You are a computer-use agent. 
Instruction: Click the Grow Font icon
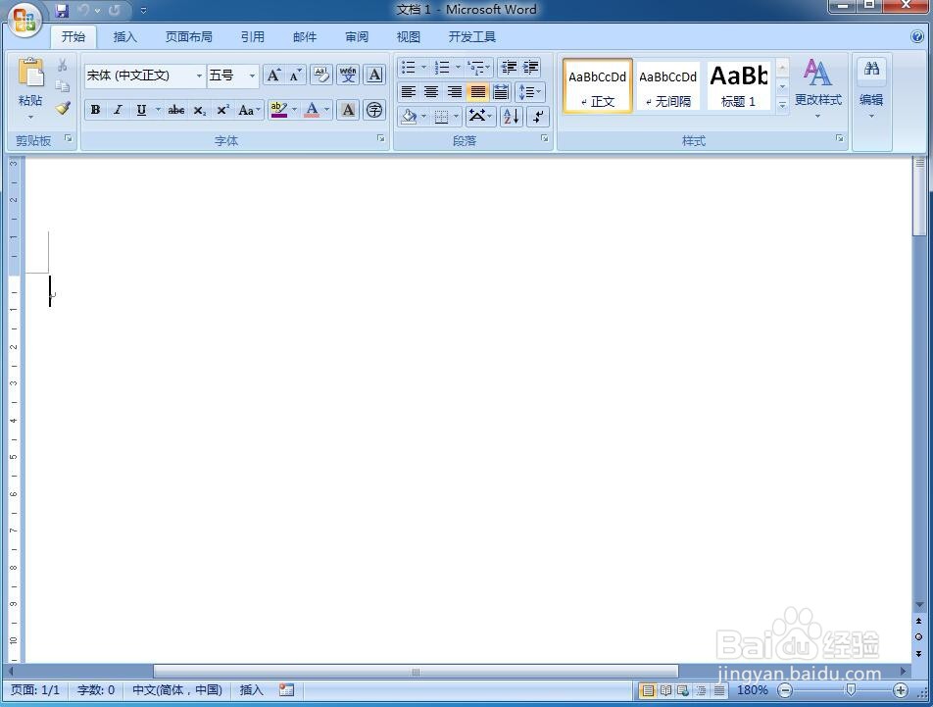[273, 75]
